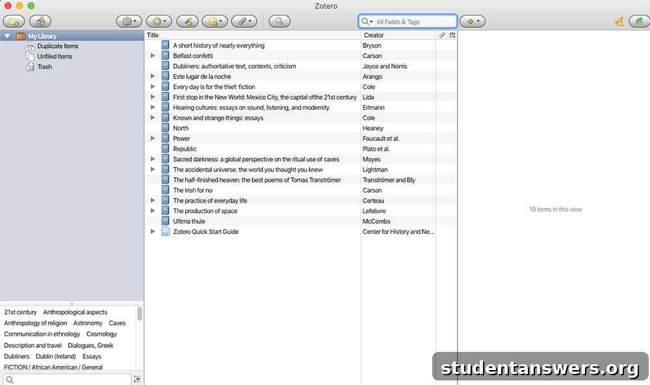Expand First stop in the New World
Screen dimensions: 650x385
[153, 97]
